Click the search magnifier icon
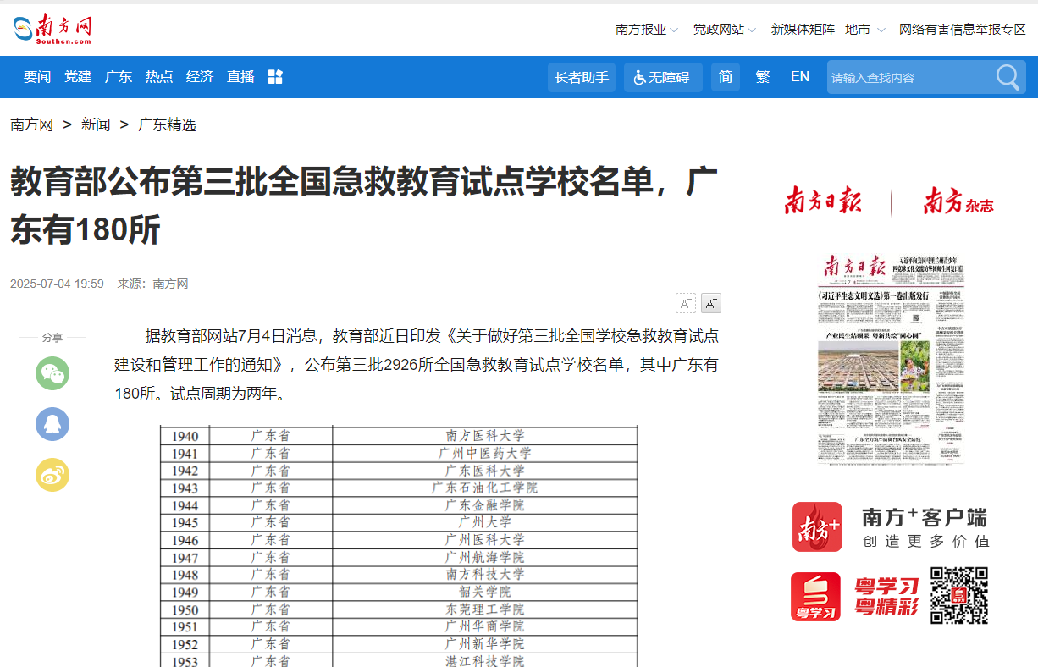Screen dimensions: 1038x667 1008,77
